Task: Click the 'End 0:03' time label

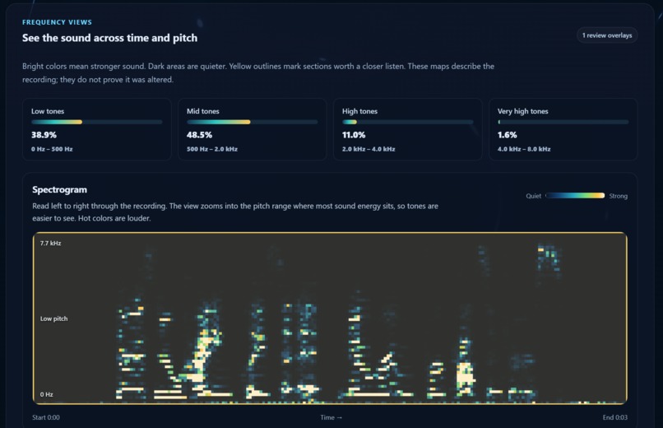Action: [615, 417]
